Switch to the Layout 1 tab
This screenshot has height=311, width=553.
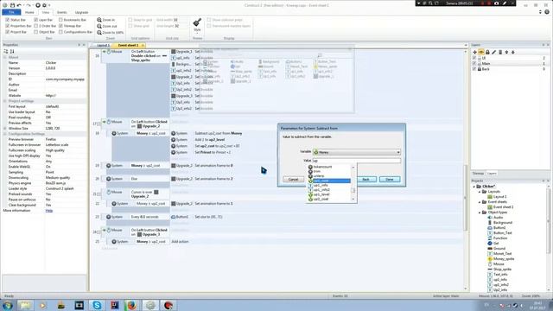coord(104,46)
